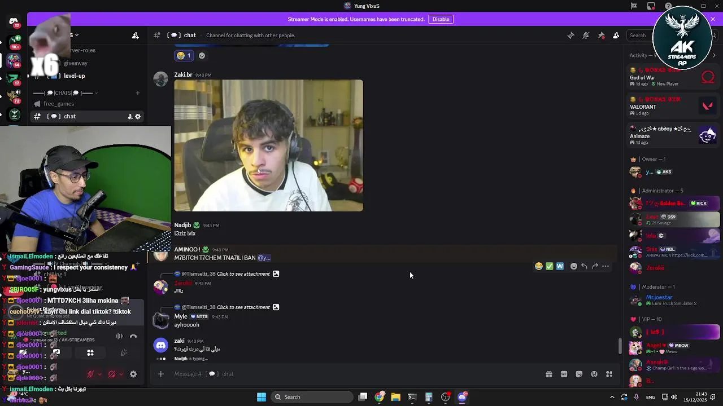Open the server with the 72 badge
Image resolution: width=723 pixels, height=406 pixels.
click(15, 96)
